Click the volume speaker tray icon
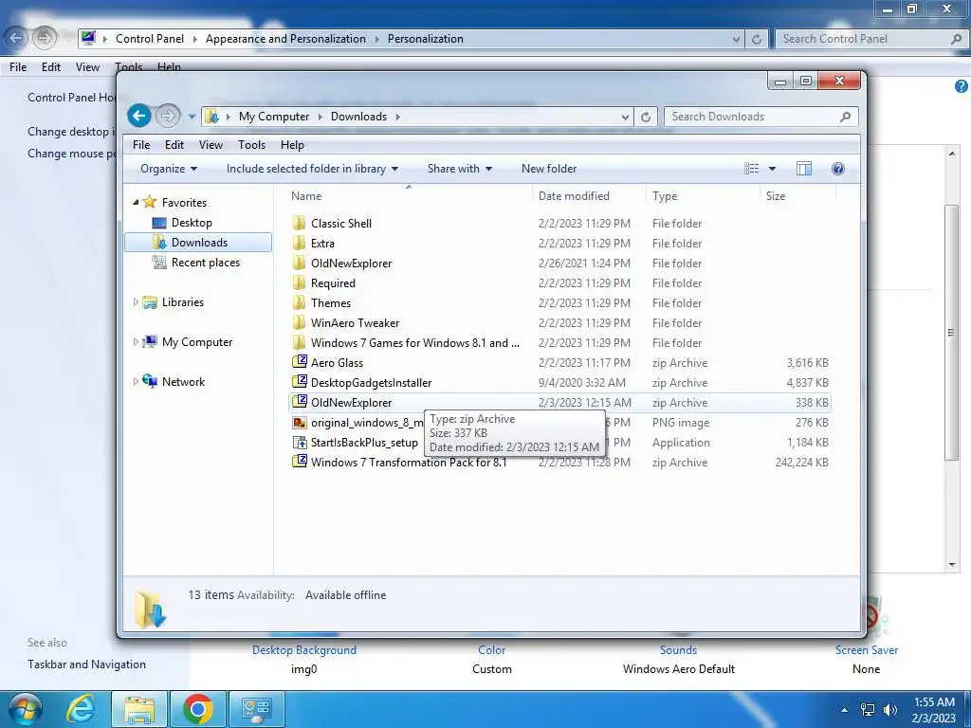Screen dimensions: 971x728 coord(890,710)
